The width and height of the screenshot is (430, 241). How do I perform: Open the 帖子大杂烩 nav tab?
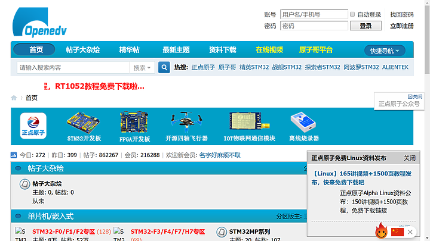coord(83,50)
